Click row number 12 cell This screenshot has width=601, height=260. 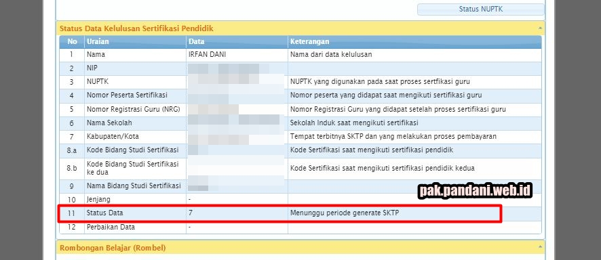(72, 227)
